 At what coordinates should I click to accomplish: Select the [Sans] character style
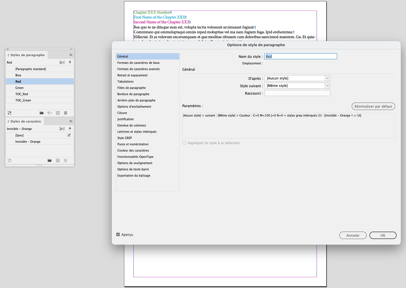coord(40,135)
